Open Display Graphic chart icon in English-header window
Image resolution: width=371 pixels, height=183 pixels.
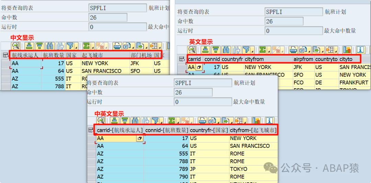pos(347,50)
